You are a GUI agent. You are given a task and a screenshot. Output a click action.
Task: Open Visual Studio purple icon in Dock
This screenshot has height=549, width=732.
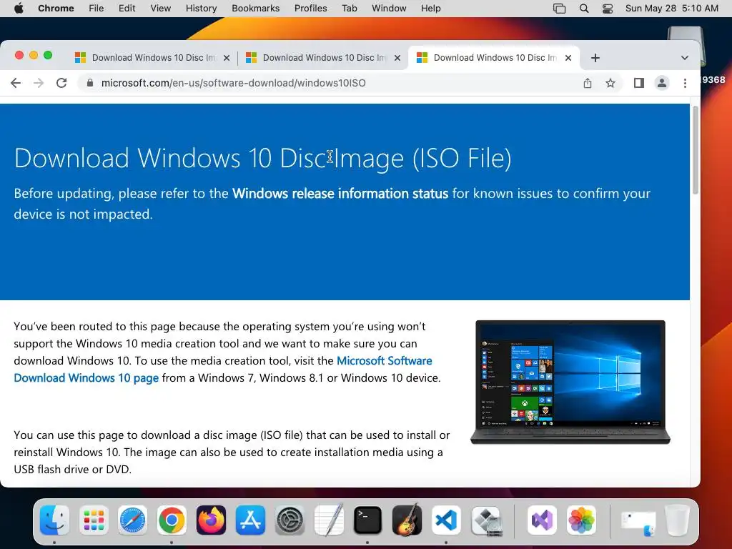[542, 520]
